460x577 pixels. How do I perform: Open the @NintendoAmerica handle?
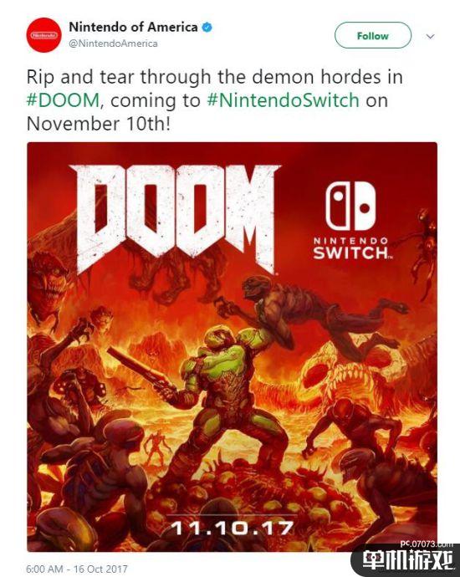pos(114,43)
